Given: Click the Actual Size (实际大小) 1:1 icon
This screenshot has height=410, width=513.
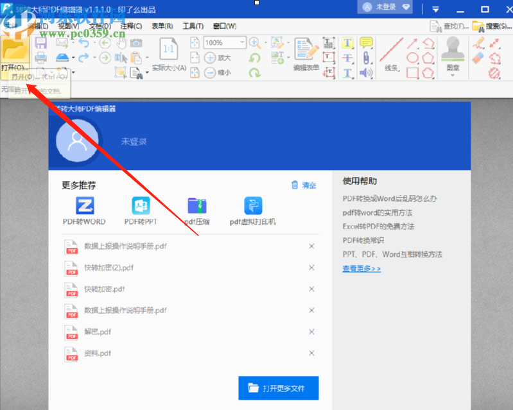Looking at the screenshot, I should pyautogui.click(x=169, y=49).
